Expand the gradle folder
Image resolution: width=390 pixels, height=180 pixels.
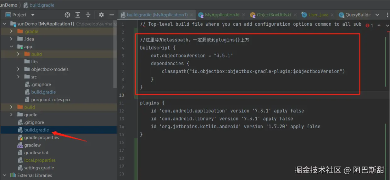click(x=11, y=115)
